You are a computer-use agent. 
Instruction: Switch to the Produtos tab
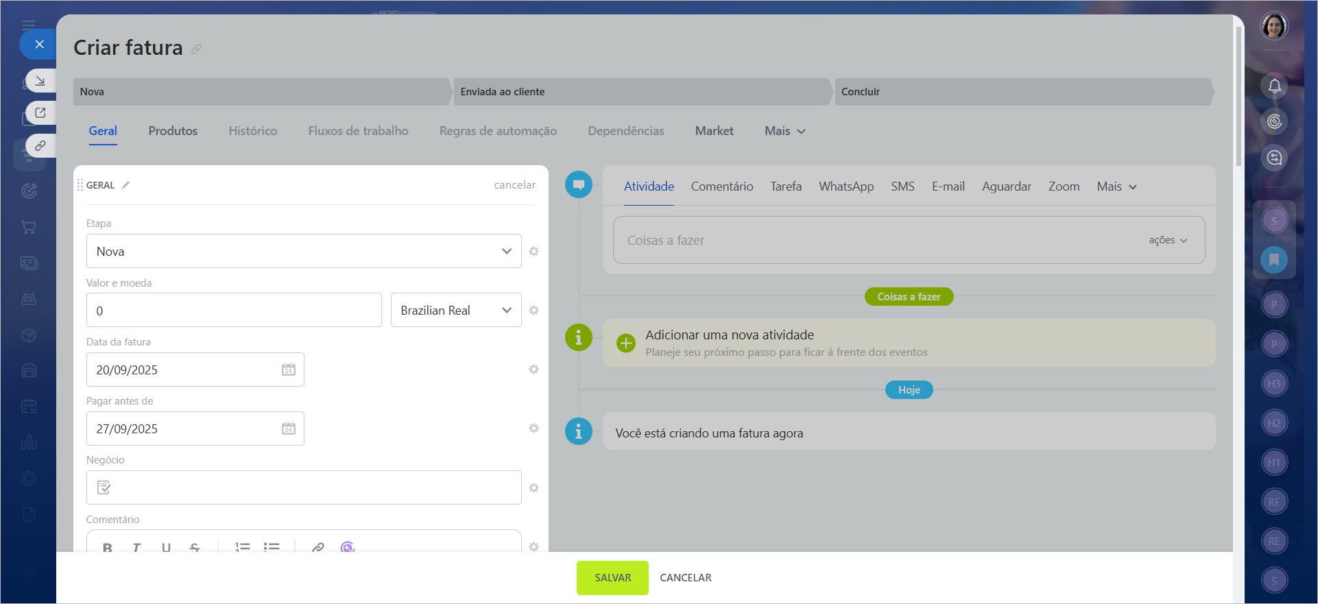click(173, 131)
